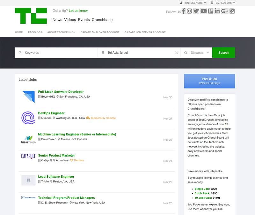
Task: Click the Catapult company logo
Action: [x=28, y=156]
